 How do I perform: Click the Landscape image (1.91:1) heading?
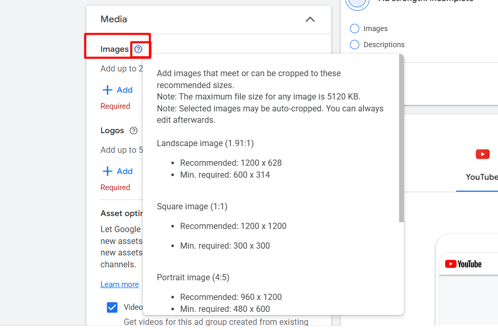pyautogui.click(x=205, y=143)
